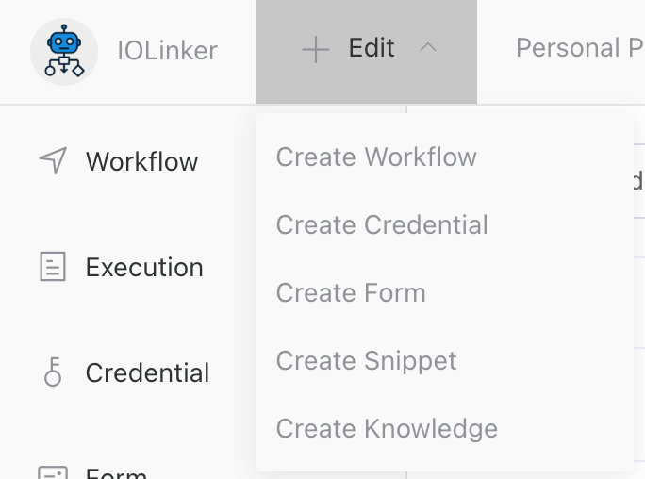The width and height of the screenshot is (645, 479).
Task: Open Workflow in the sidebar
Action: (x=141, y=161)
